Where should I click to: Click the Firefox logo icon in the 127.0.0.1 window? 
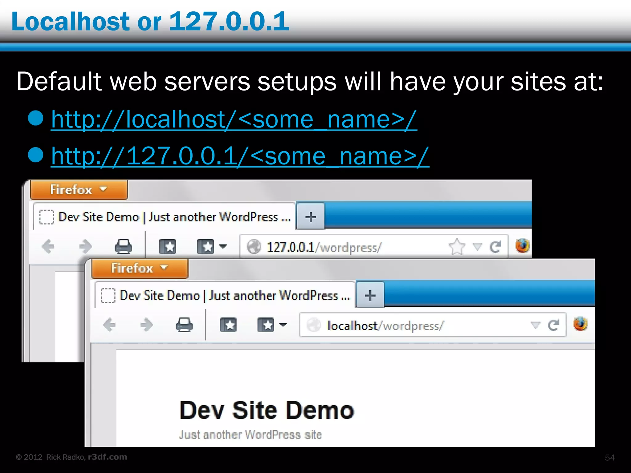click(x=522, y=246)
